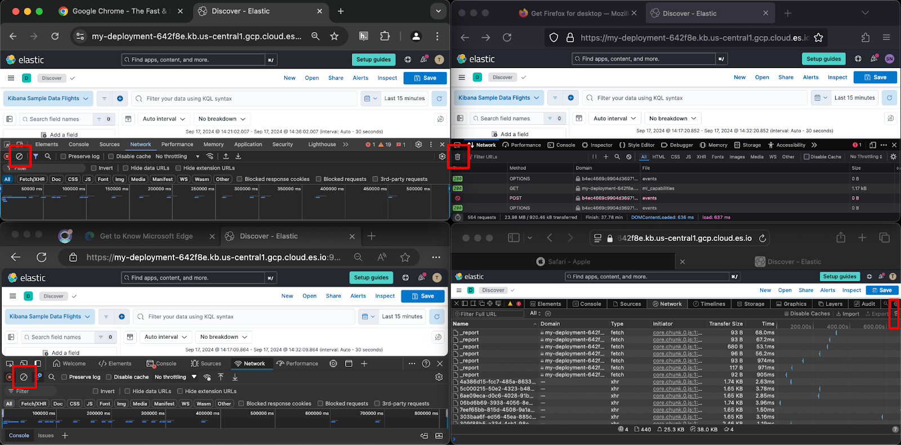Click Inspect link in Edge Kibana
Image resolution: width=901 pixels, height=445 pixels.
pyautogui.click(x=385, y=296)
